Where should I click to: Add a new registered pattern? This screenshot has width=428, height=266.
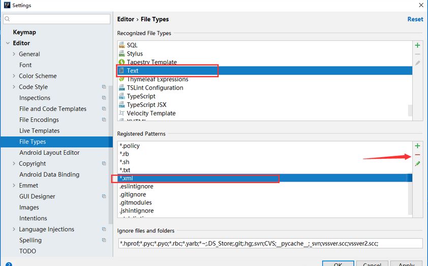417,146
